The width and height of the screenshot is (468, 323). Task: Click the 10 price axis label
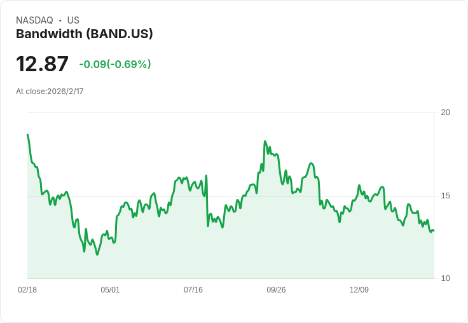tap(445, 278)
